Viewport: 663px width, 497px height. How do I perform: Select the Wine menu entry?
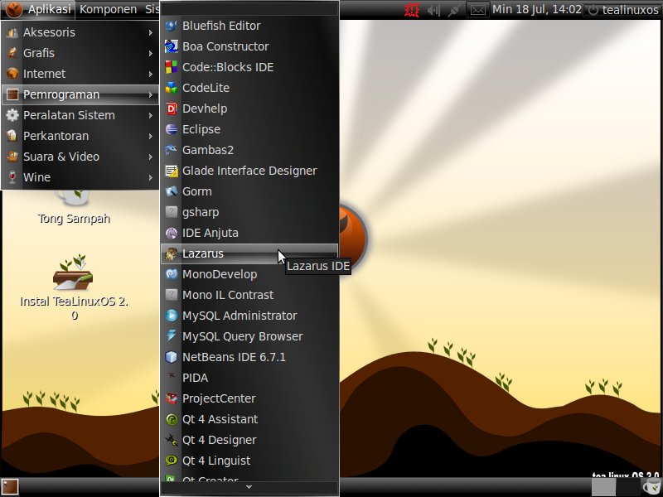coord(80,177)
